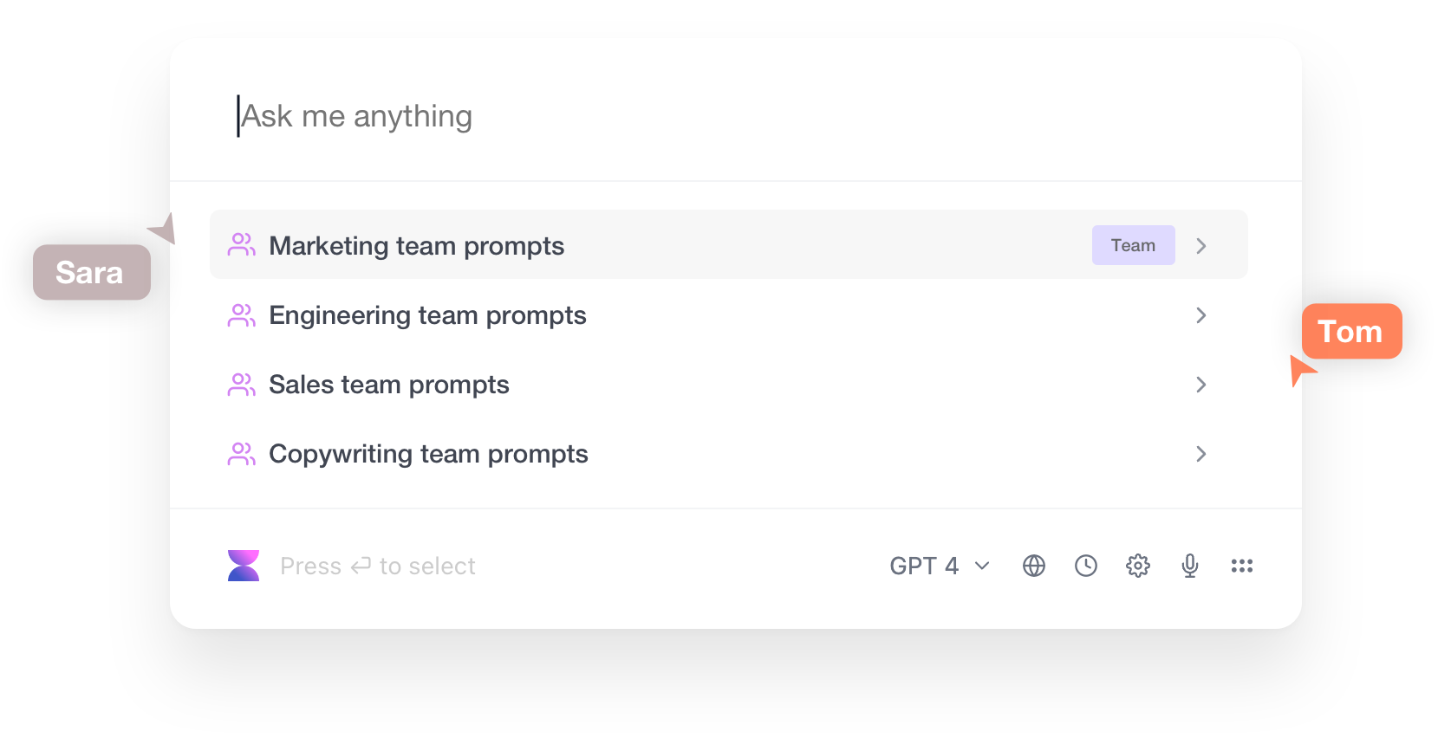
Task: Expand Engineering team prompts chevron
Action: pos(1201,315)
